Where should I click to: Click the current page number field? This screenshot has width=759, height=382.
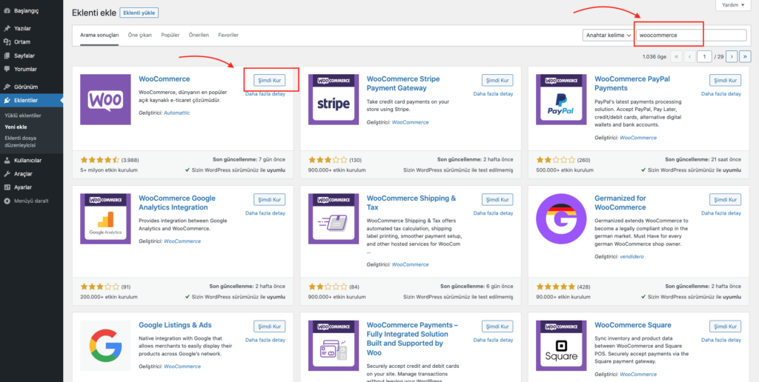click(705, 56)
